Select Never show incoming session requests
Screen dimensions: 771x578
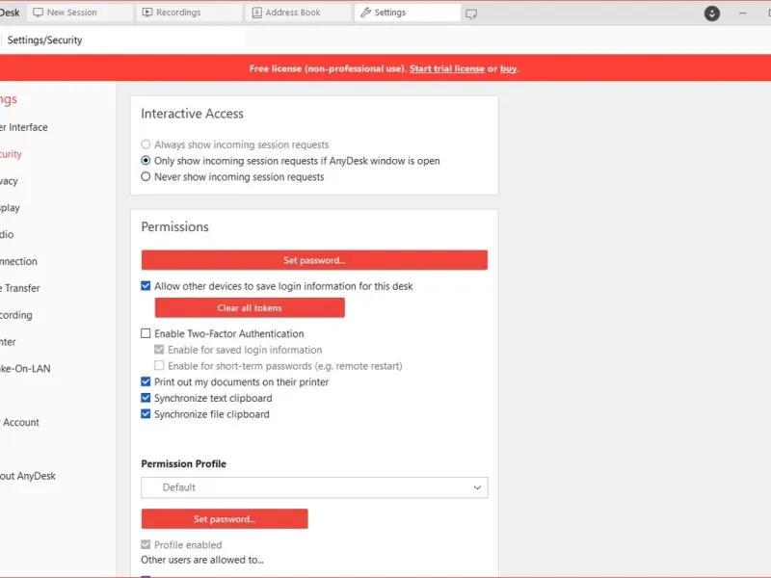146,177
